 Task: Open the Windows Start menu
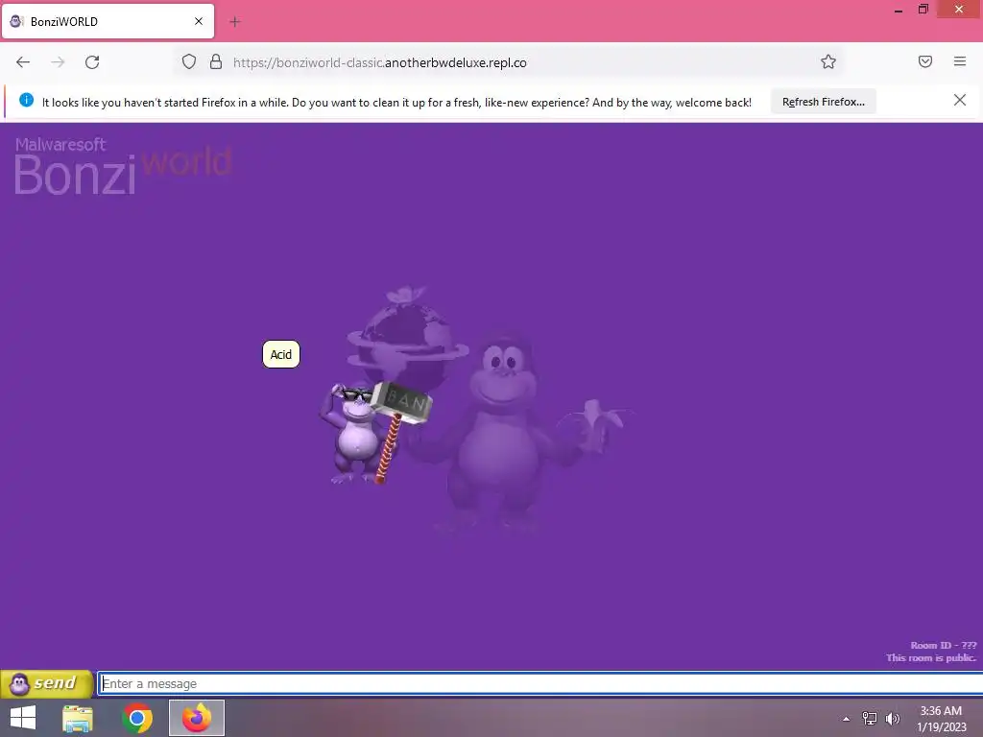click(x=23, y=718)
